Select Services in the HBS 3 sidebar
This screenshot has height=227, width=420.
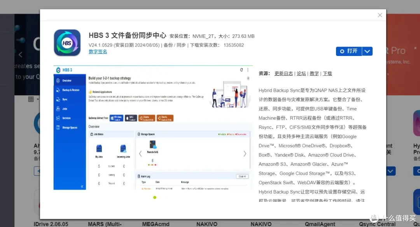click(x=70, y=118)
